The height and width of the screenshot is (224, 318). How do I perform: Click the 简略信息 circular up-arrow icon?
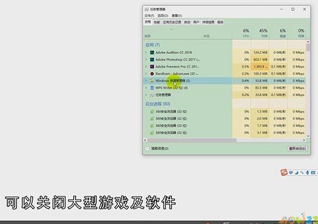tap(147, 148)
